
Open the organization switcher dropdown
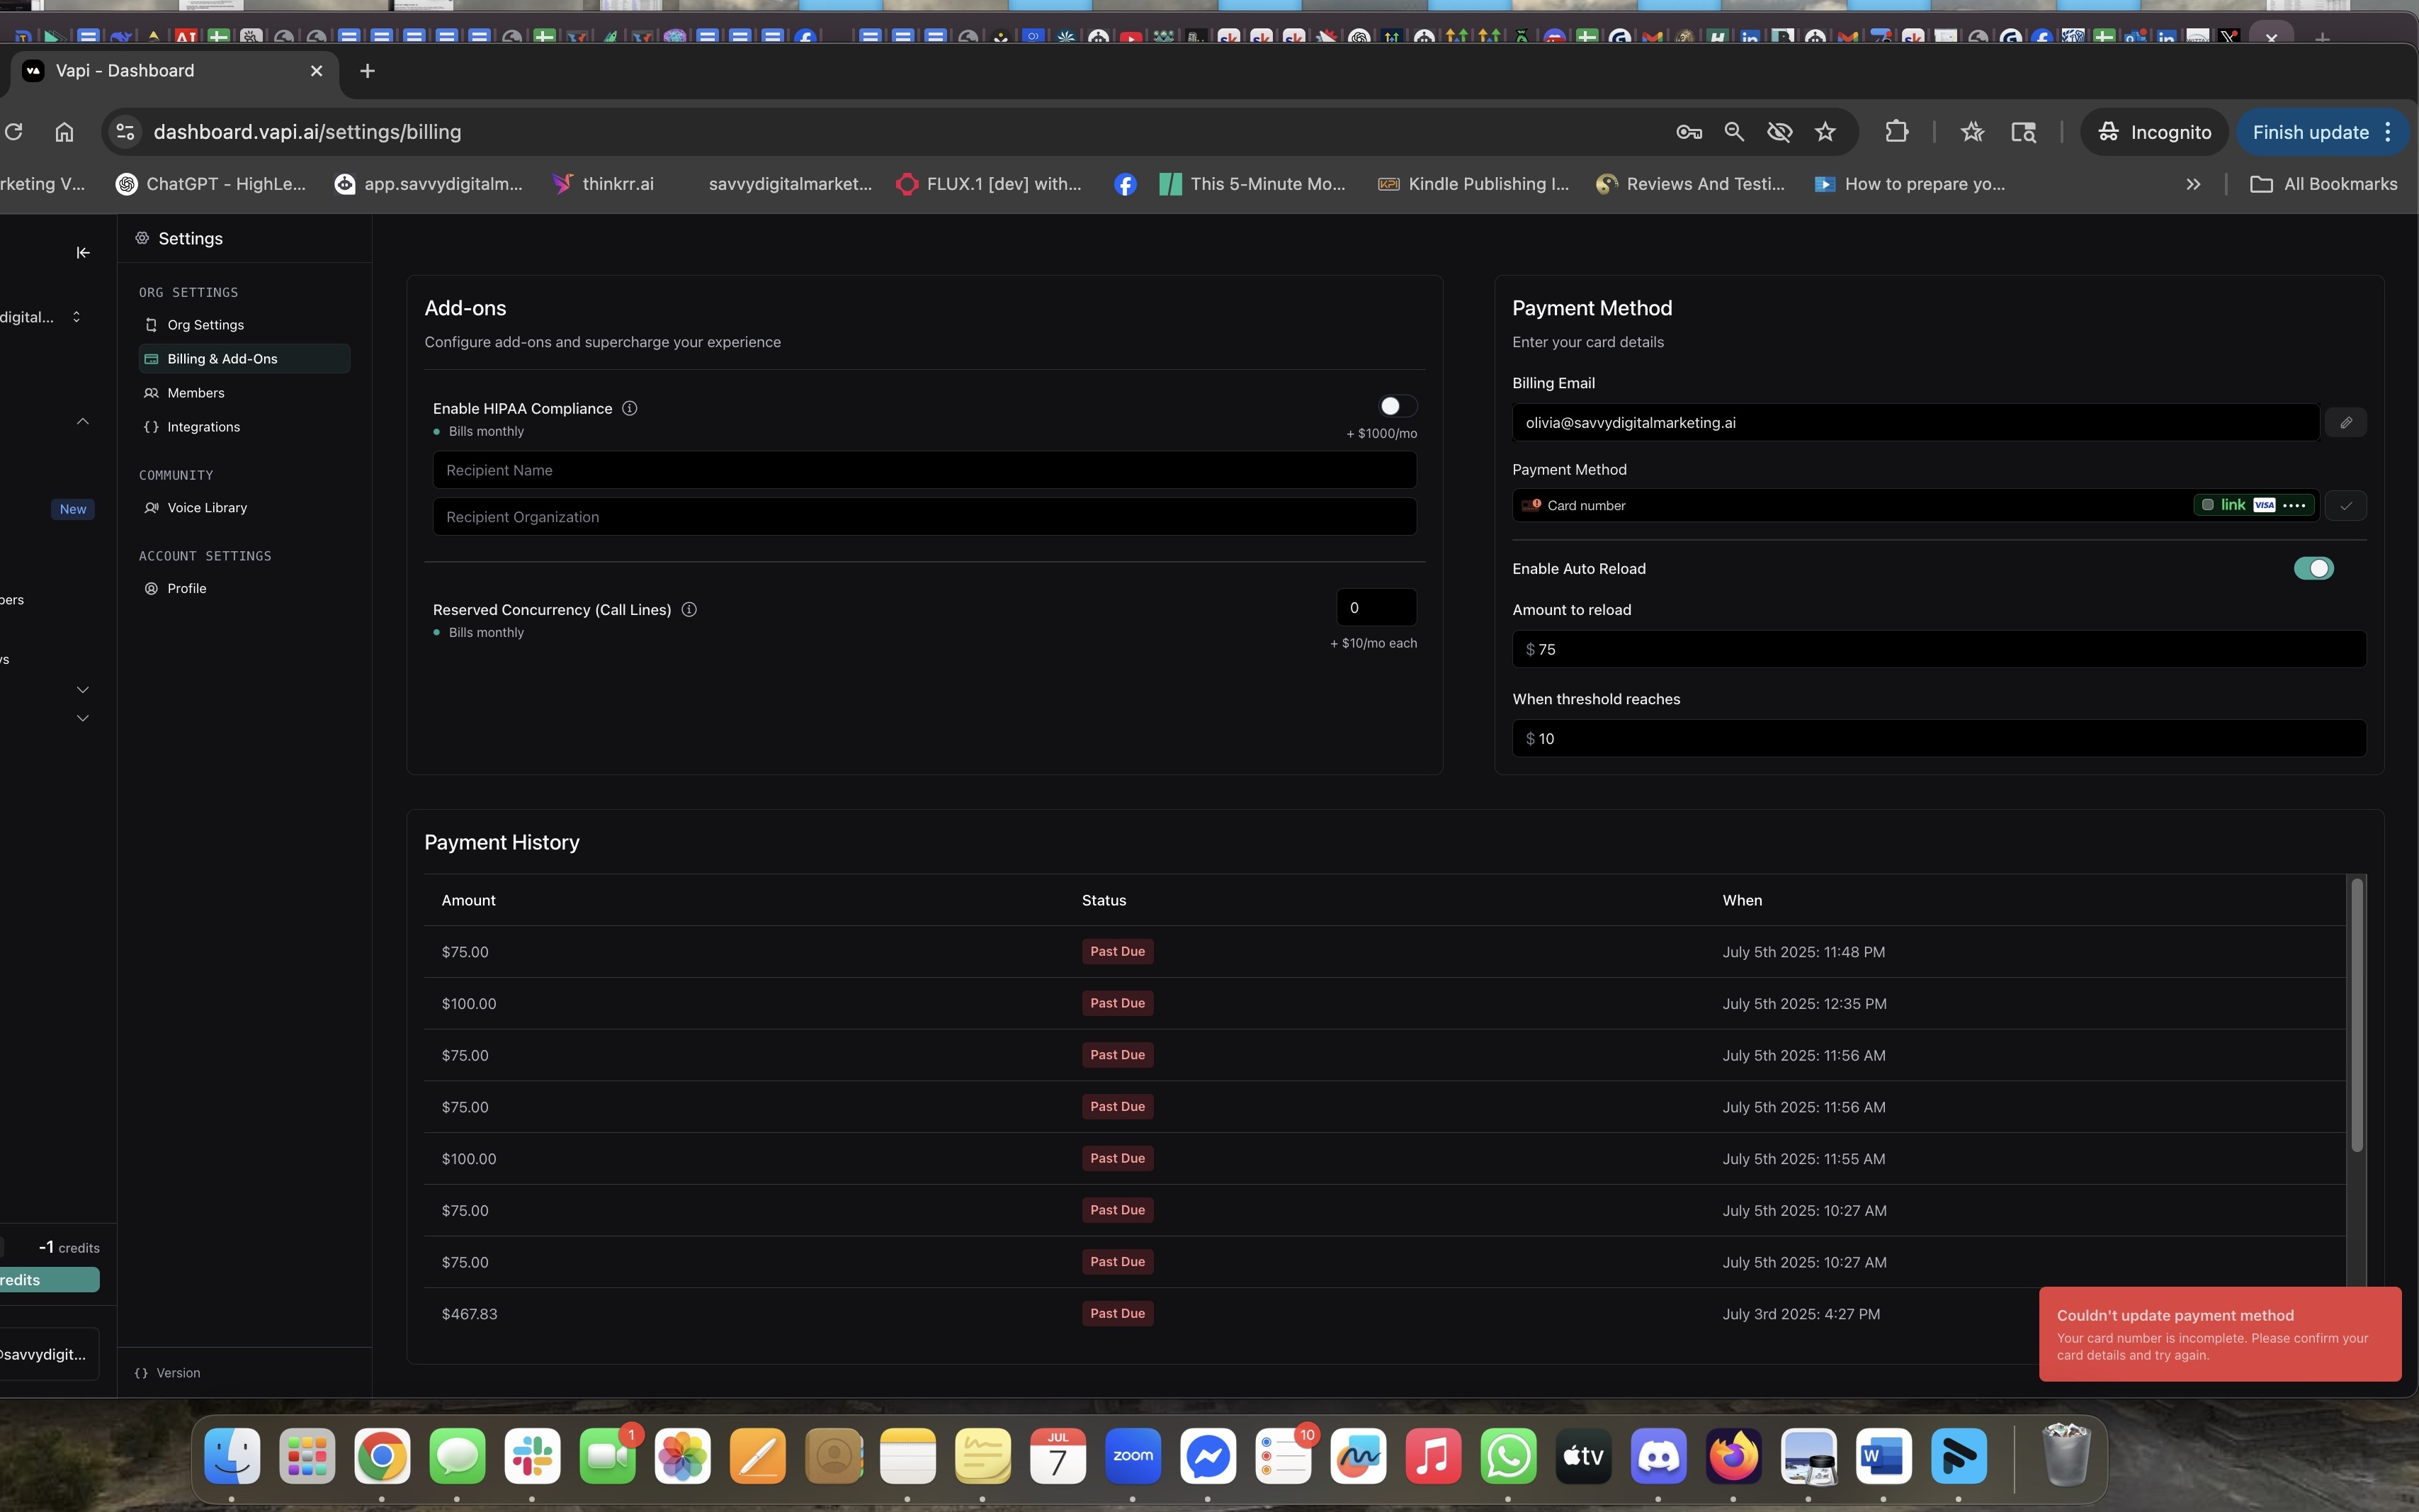(x=76, y=317)
